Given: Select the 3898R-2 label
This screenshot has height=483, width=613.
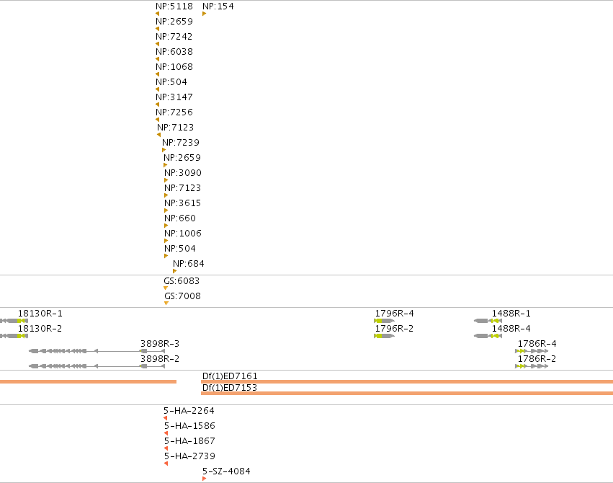Looking at the screenshot, I should point(160,358).
